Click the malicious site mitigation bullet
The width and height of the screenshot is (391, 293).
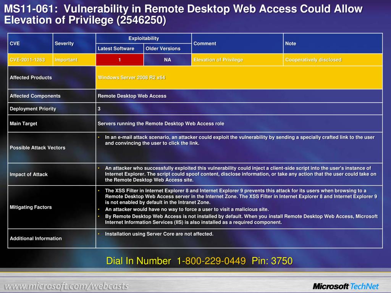187,209
